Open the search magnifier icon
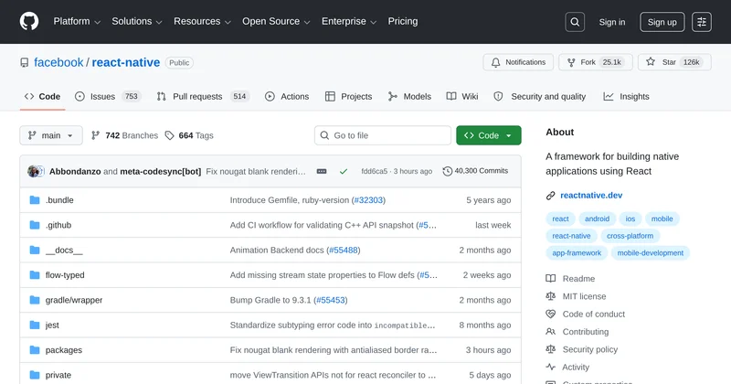Screen dimensions: 731x384 [x=575, y=22]
